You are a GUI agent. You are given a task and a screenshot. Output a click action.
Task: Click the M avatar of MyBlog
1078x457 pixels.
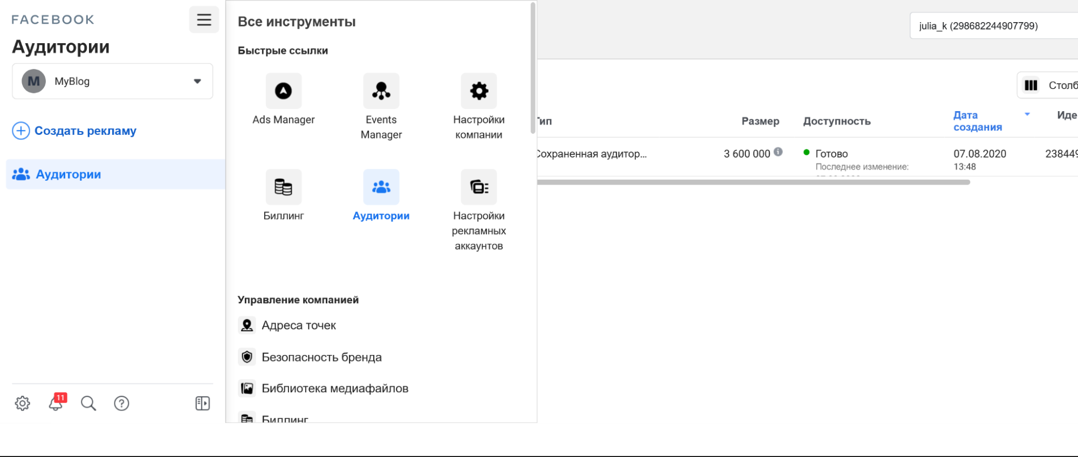[34, 81]
